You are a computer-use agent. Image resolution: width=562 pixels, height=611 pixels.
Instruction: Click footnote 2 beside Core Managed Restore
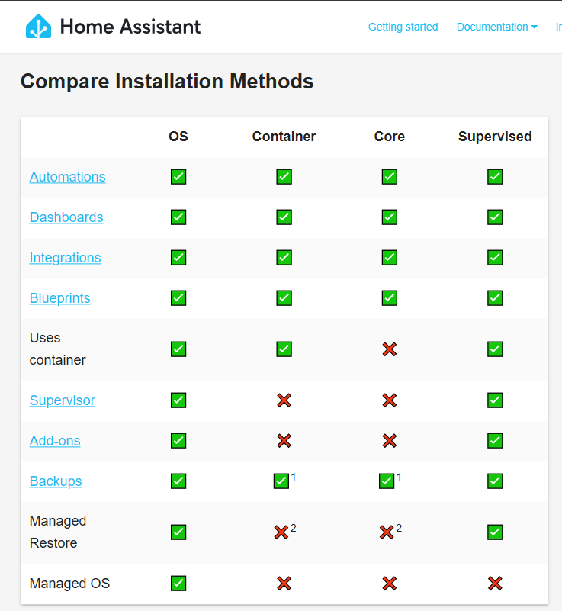point(399,528)
